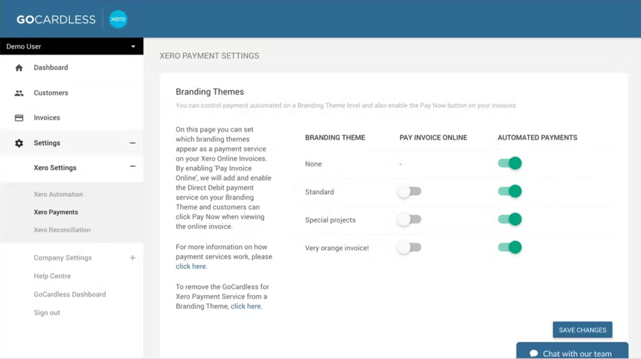Screen dimensions: 641x359
Task: Click the Pay Invoice Online column header
Action: pyautogui.click(x=433, y=138)
